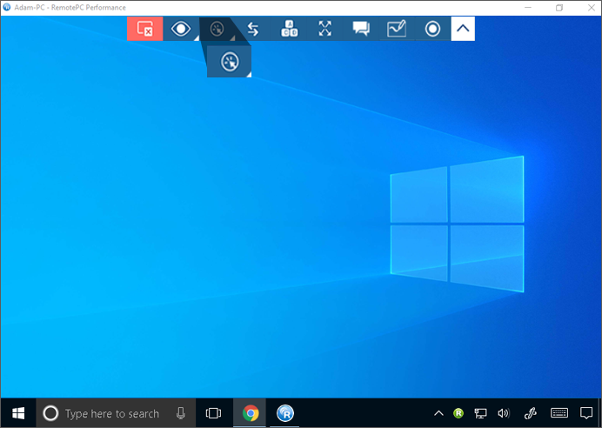Image resolution: width=602 pixels, height=428 pixels.
Task: Open the file transfer arrows icon
Action: [x=253, y=29]
